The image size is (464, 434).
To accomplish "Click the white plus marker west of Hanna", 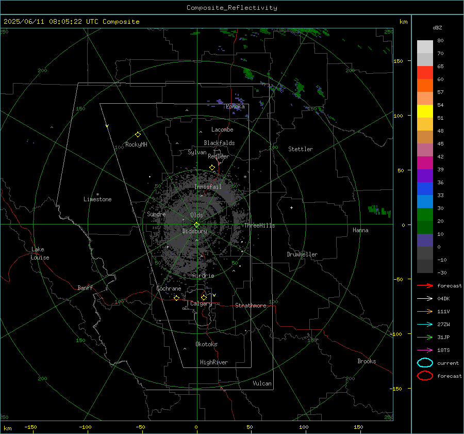I will tap(291, 207).
